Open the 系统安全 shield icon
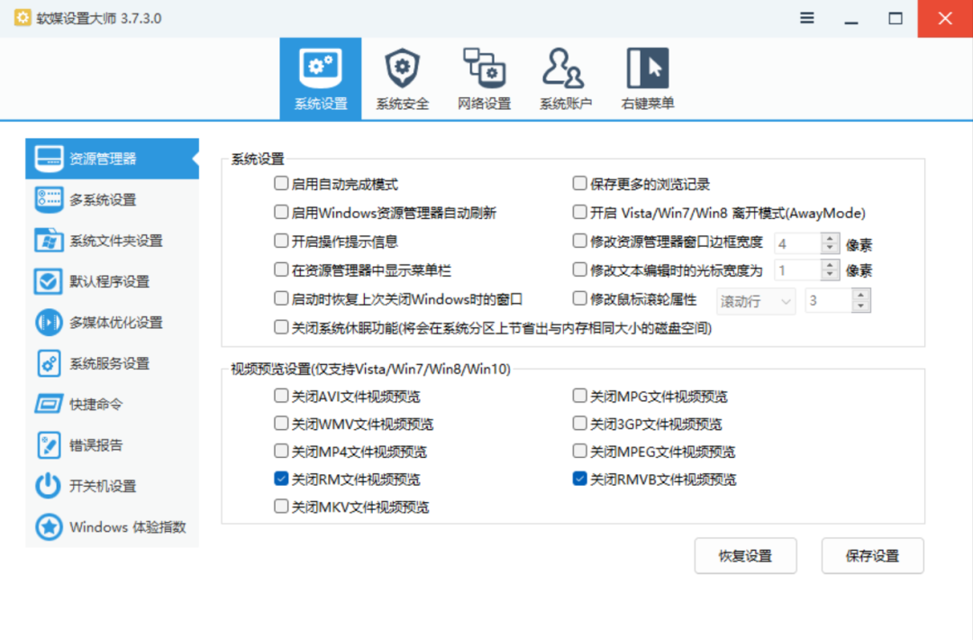 click(402, 67)
